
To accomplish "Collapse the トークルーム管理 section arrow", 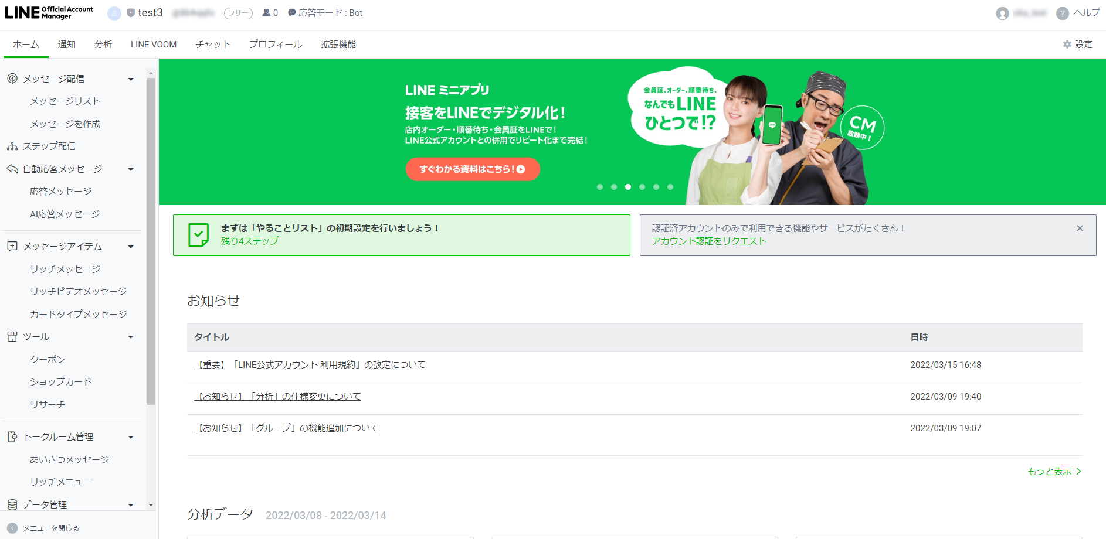I will pos(131,438).
